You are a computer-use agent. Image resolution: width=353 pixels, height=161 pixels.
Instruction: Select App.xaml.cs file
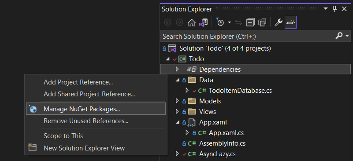click(226, 133)
